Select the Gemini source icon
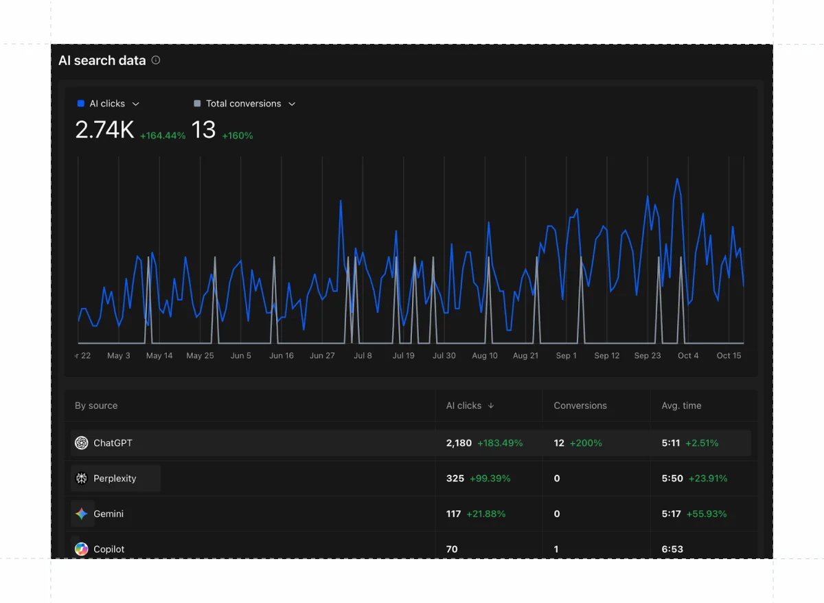The width and height of the screenshot is (824, 603). (81, 514)
